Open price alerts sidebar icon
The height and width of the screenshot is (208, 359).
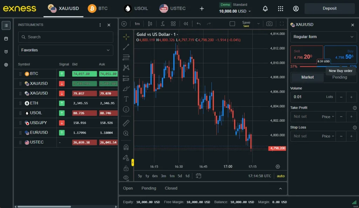(6, 52)
